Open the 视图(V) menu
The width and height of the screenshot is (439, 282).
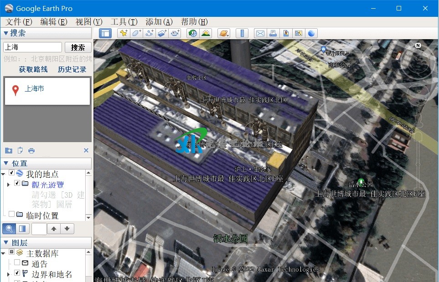88,22
